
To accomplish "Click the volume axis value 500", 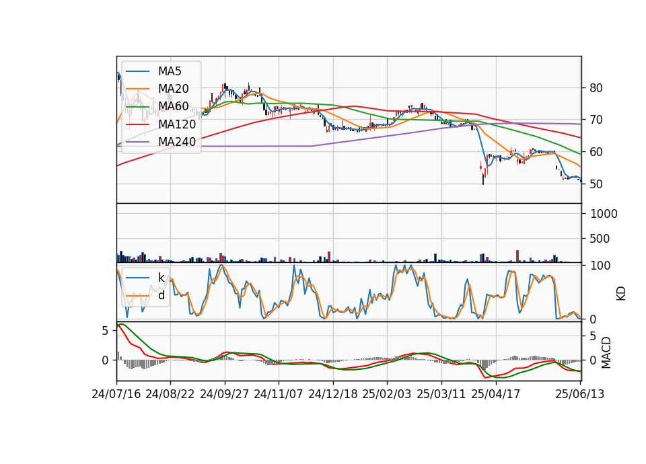I will [600, 239].
